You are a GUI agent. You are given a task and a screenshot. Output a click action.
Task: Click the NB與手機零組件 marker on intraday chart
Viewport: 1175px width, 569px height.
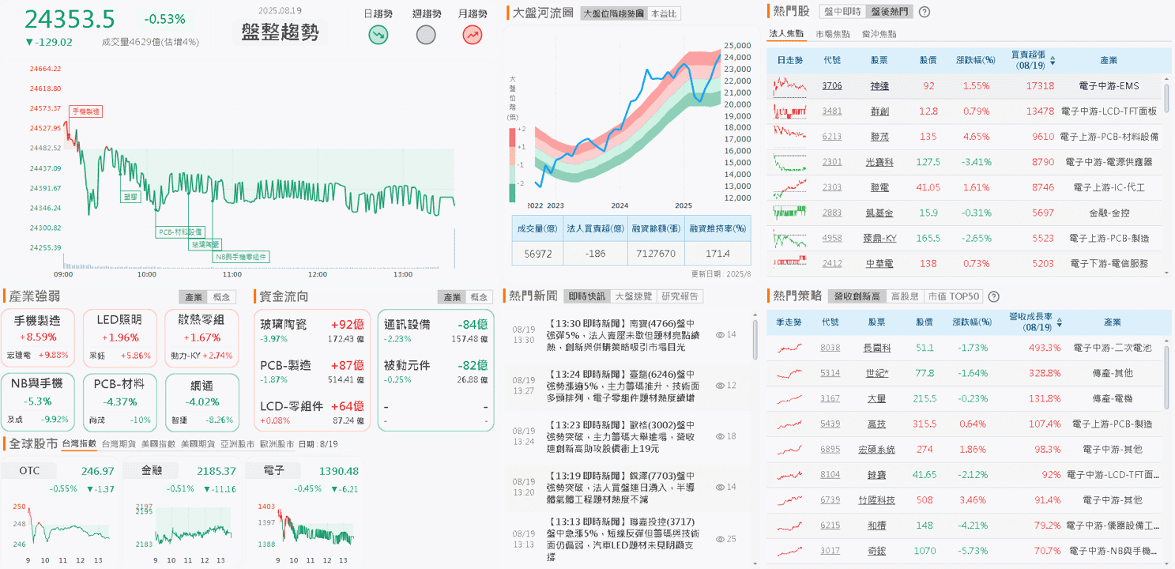point(242,256)
